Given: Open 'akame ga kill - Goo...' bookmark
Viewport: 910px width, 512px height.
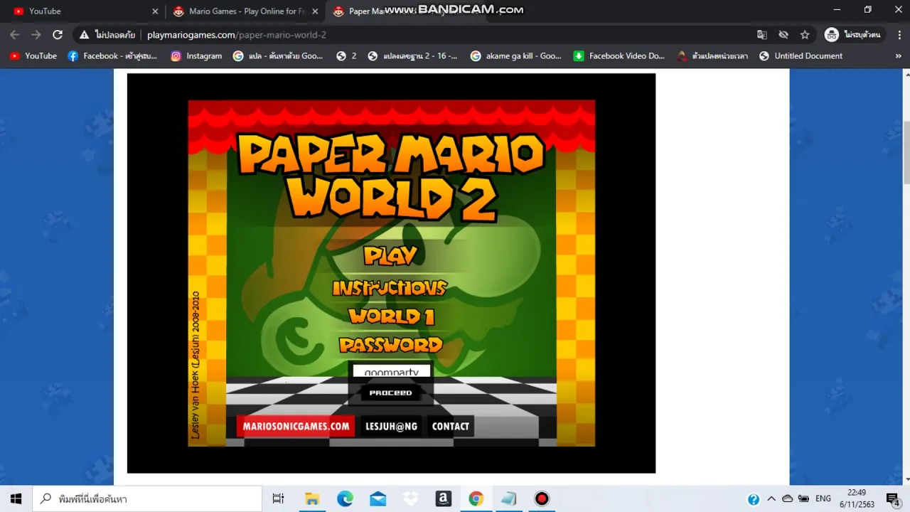Looking at the screenshot, I should (515, 55).
